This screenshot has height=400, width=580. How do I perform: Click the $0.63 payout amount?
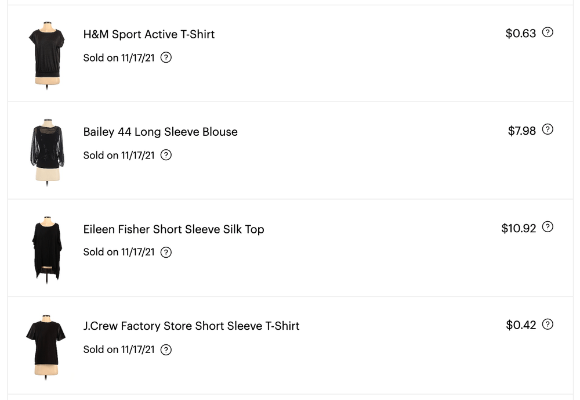[x=521, y=34]
